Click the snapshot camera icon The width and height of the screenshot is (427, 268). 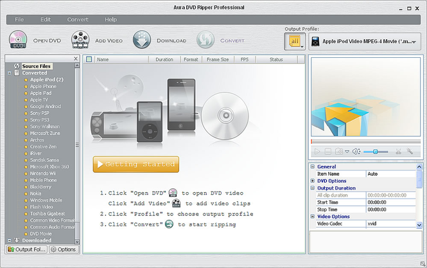[339, 151]
